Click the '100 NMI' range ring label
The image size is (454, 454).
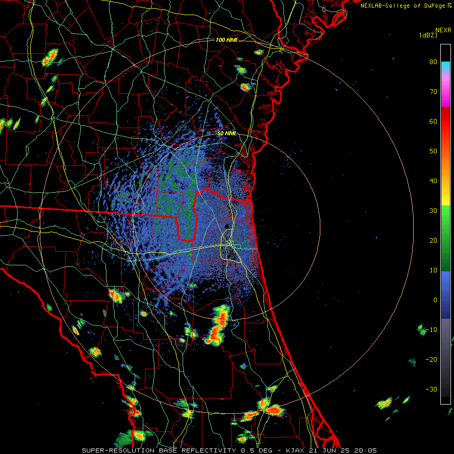(226, 40)
